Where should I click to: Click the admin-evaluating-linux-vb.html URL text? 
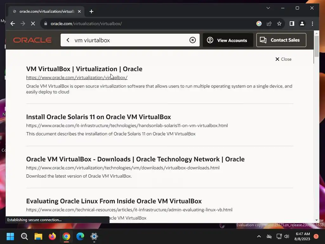[x=129, y=210]
